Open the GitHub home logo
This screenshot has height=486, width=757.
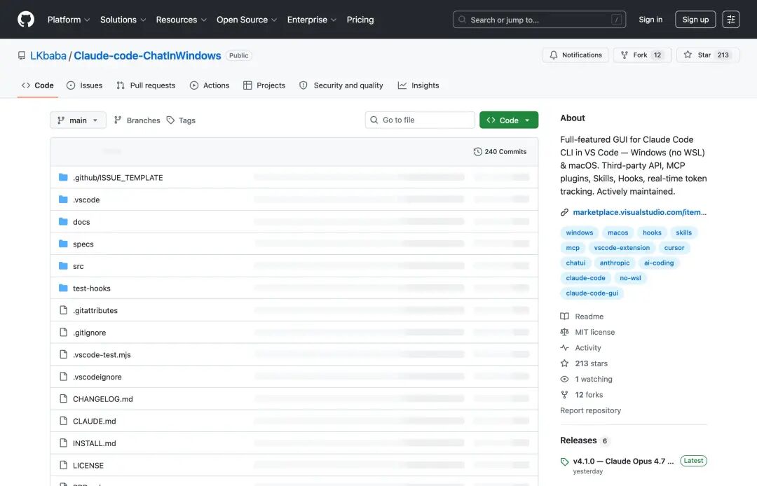click(x=26, y=20)
